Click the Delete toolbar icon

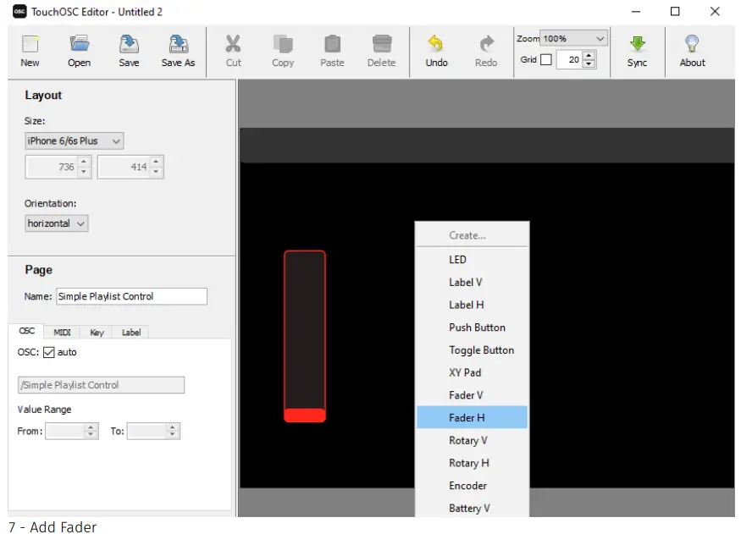click(x=382, y=44)
